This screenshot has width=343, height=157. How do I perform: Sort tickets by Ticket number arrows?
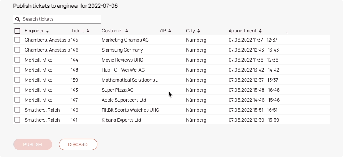pos(88,31)
